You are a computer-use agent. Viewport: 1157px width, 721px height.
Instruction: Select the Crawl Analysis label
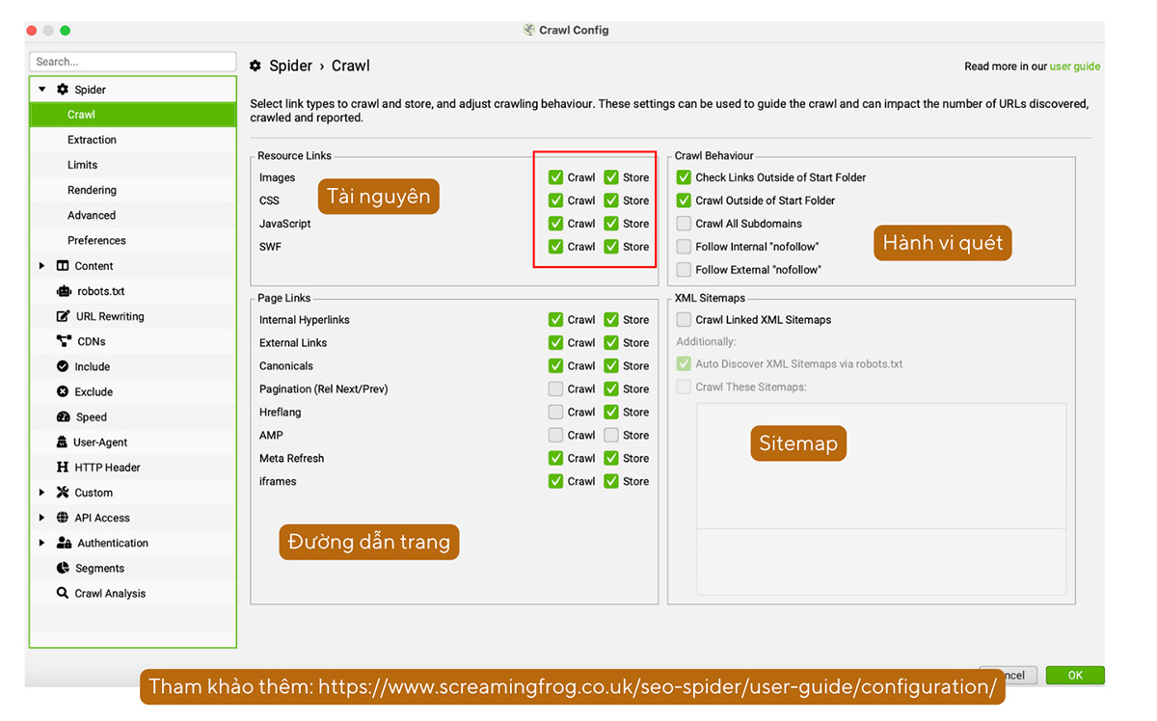(110, 593)
